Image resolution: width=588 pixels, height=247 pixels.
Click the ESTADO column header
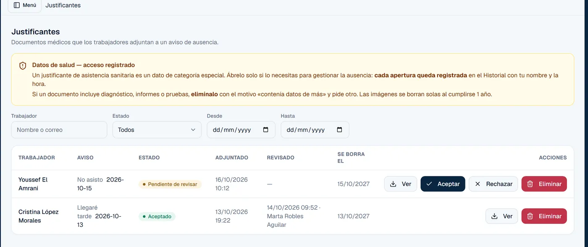pyautogui.click(x=149, y=158)
